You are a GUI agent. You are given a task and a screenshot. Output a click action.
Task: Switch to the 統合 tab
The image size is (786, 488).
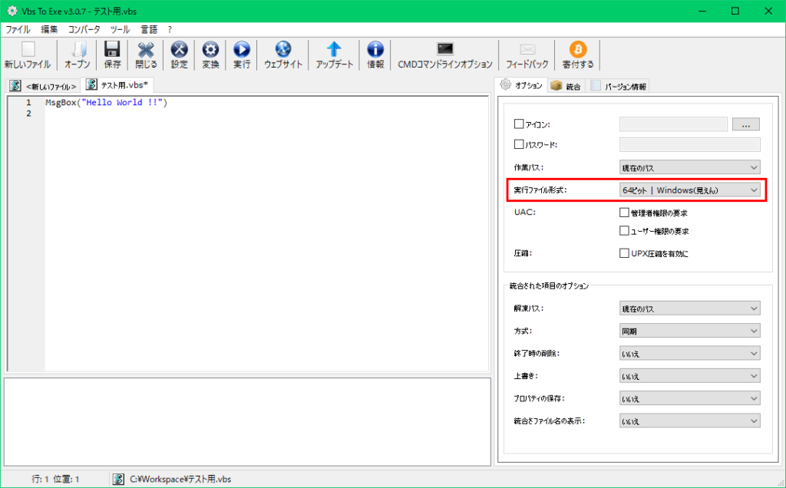[566, 86]
